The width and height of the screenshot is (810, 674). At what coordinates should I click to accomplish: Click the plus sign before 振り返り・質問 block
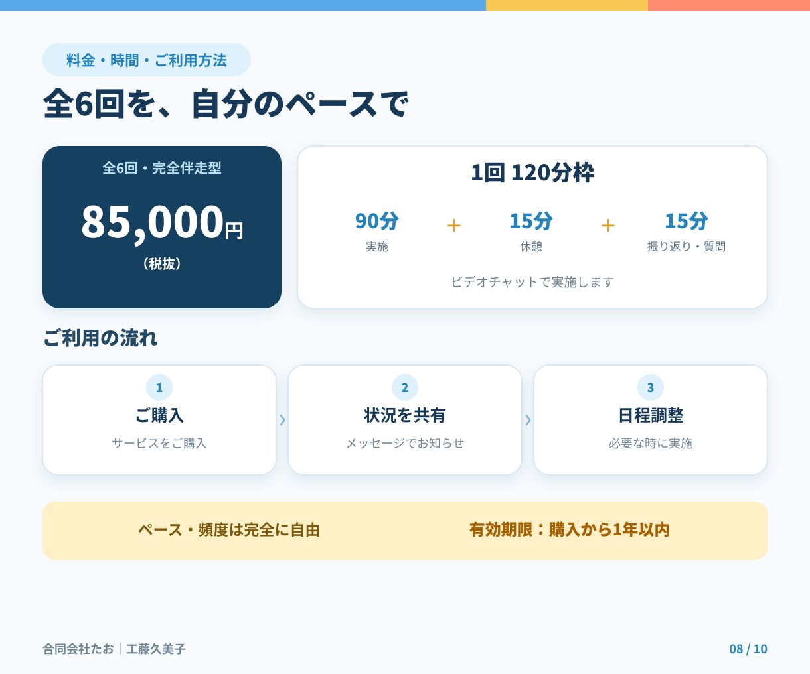pos(608,226)
